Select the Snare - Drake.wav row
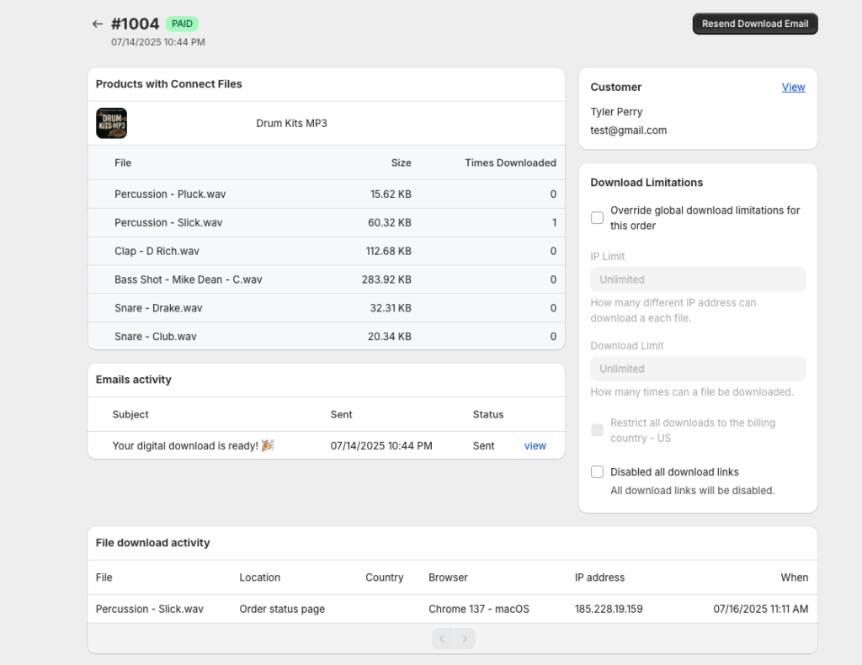This screenshot has width=862, height=665. coord(326,308)
